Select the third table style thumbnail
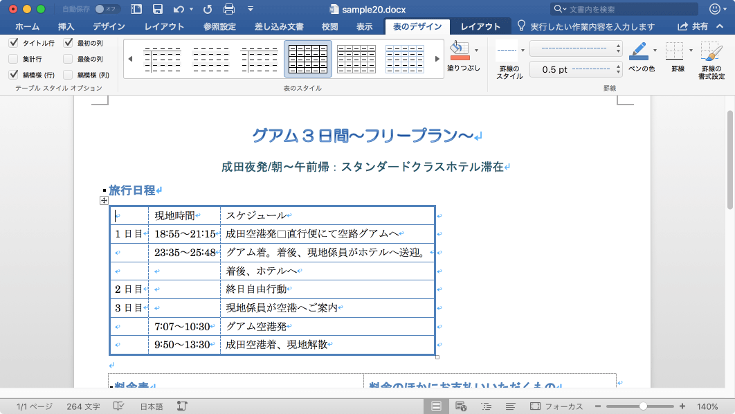This screenshot has height=414, width=735. (260, 59)
